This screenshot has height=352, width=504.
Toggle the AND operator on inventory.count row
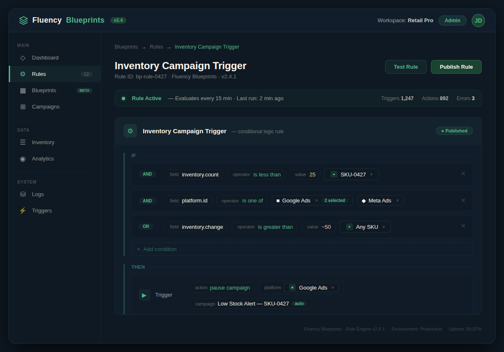coord(147,174)
